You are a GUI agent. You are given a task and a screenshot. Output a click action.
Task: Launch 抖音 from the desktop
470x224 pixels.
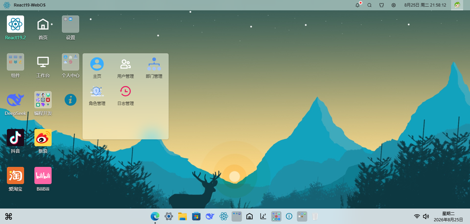click(x=15, y=138)
